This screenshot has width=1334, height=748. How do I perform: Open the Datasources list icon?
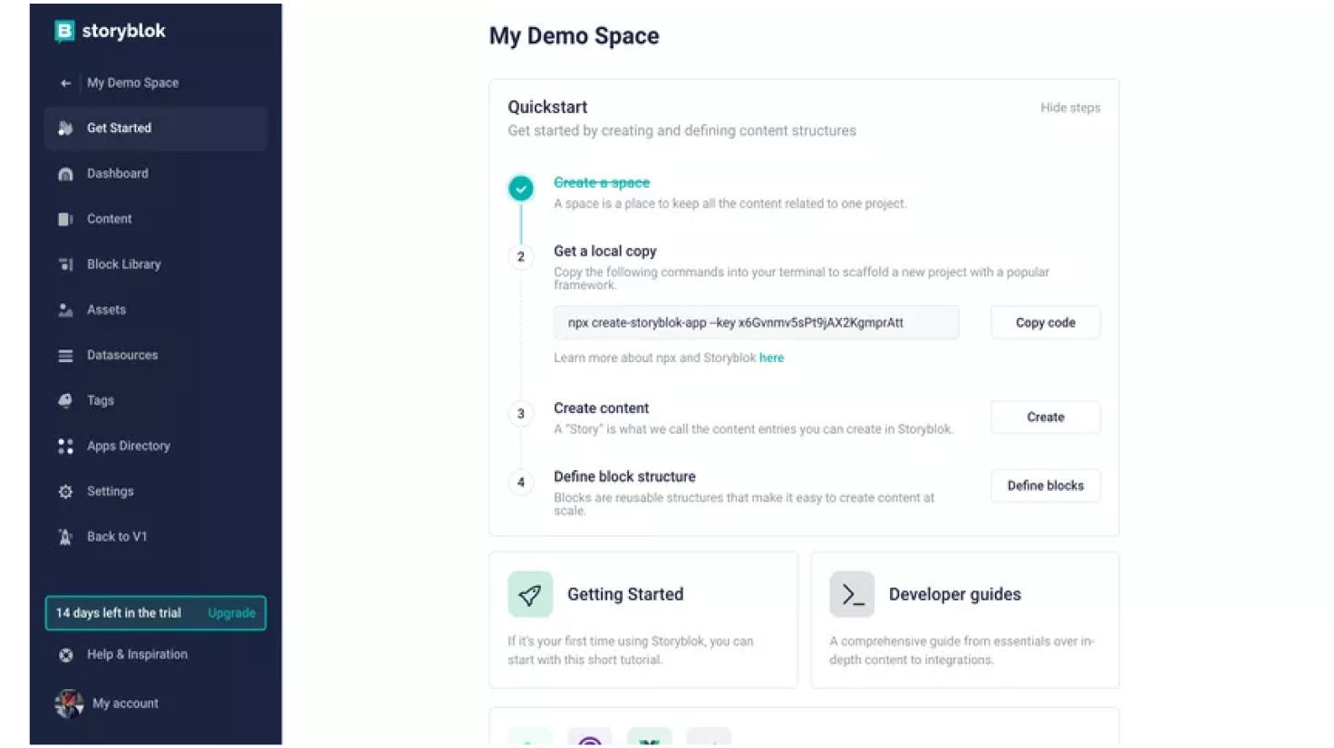pyautogui.click(x=65, y=356)
